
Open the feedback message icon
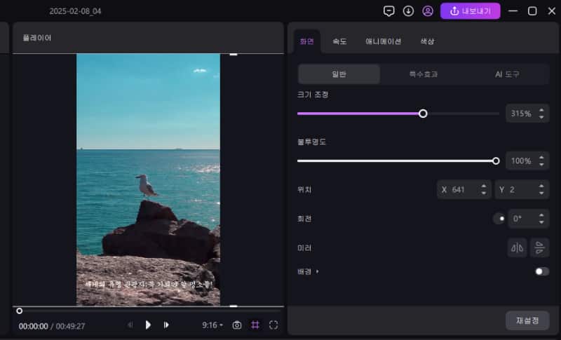(x=389, y=11)
